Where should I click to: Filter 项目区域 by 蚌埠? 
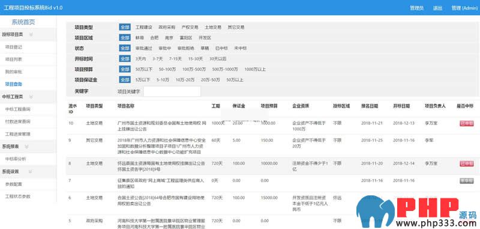pyautogui.click(x=140, y=38)
